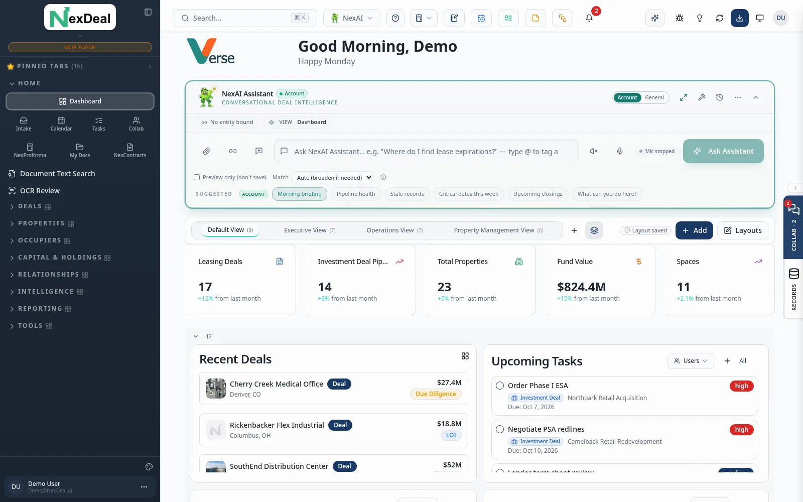
Task: Enable Preview only (don't save) checkbox
Action: 197,177
